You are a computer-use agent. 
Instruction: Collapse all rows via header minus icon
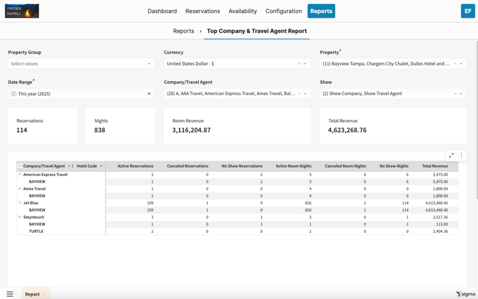[20, 166]
